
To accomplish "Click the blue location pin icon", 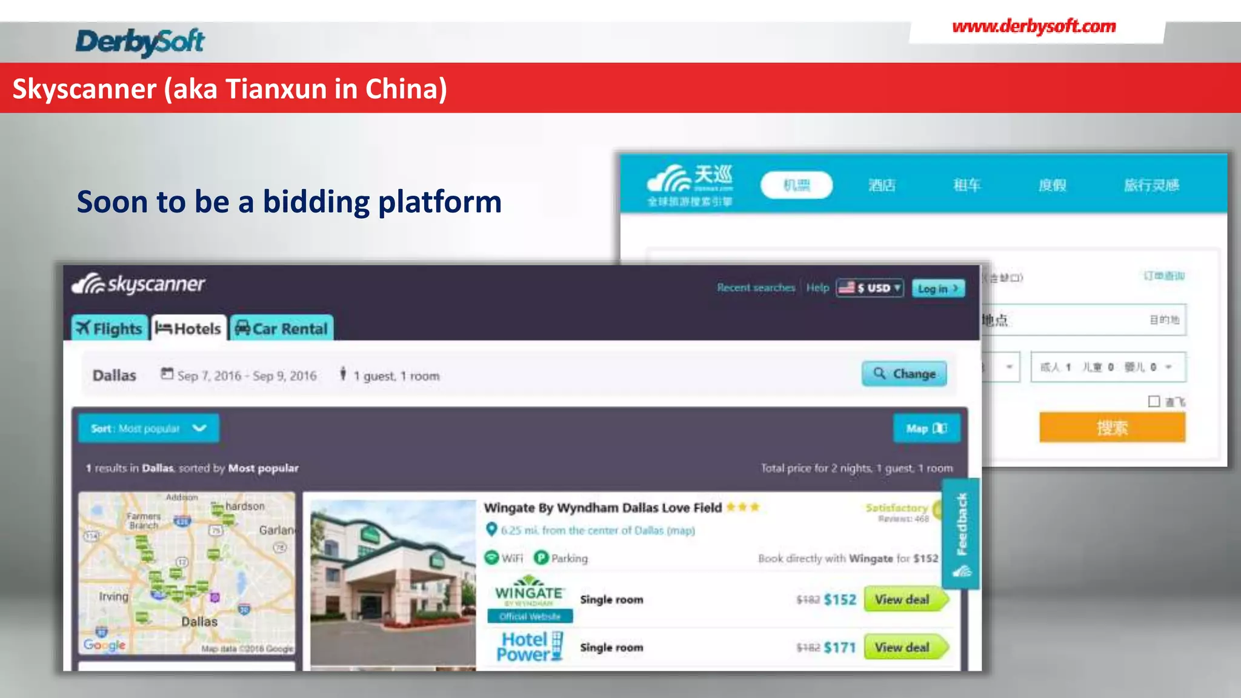I will click(491, 530).
